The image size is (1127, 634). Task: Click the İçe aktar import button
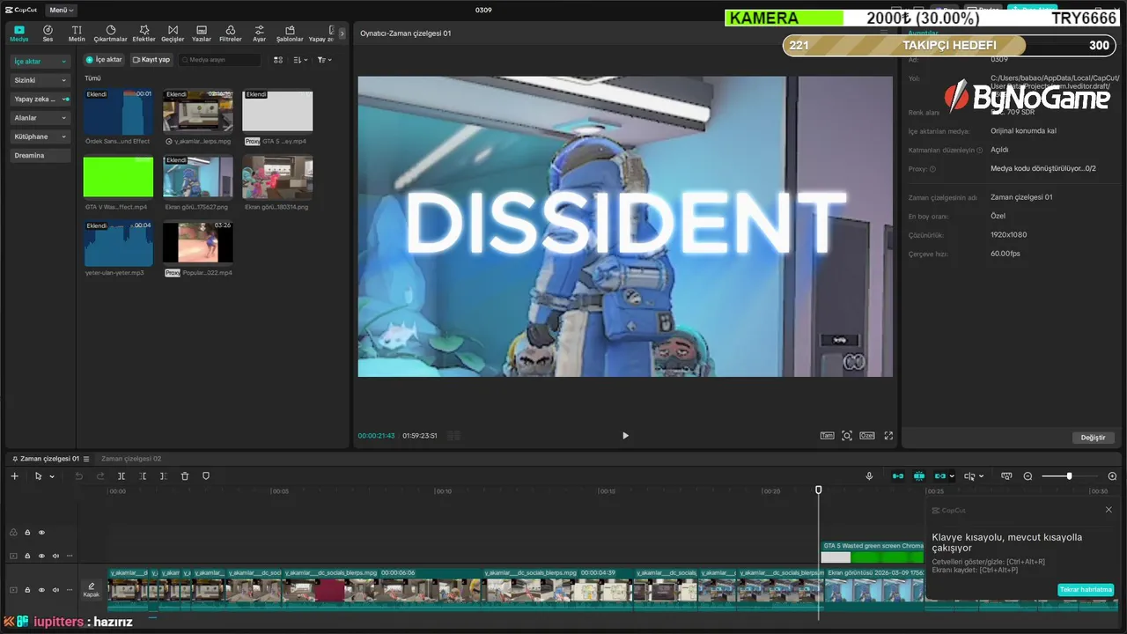[x=104, y=60]
